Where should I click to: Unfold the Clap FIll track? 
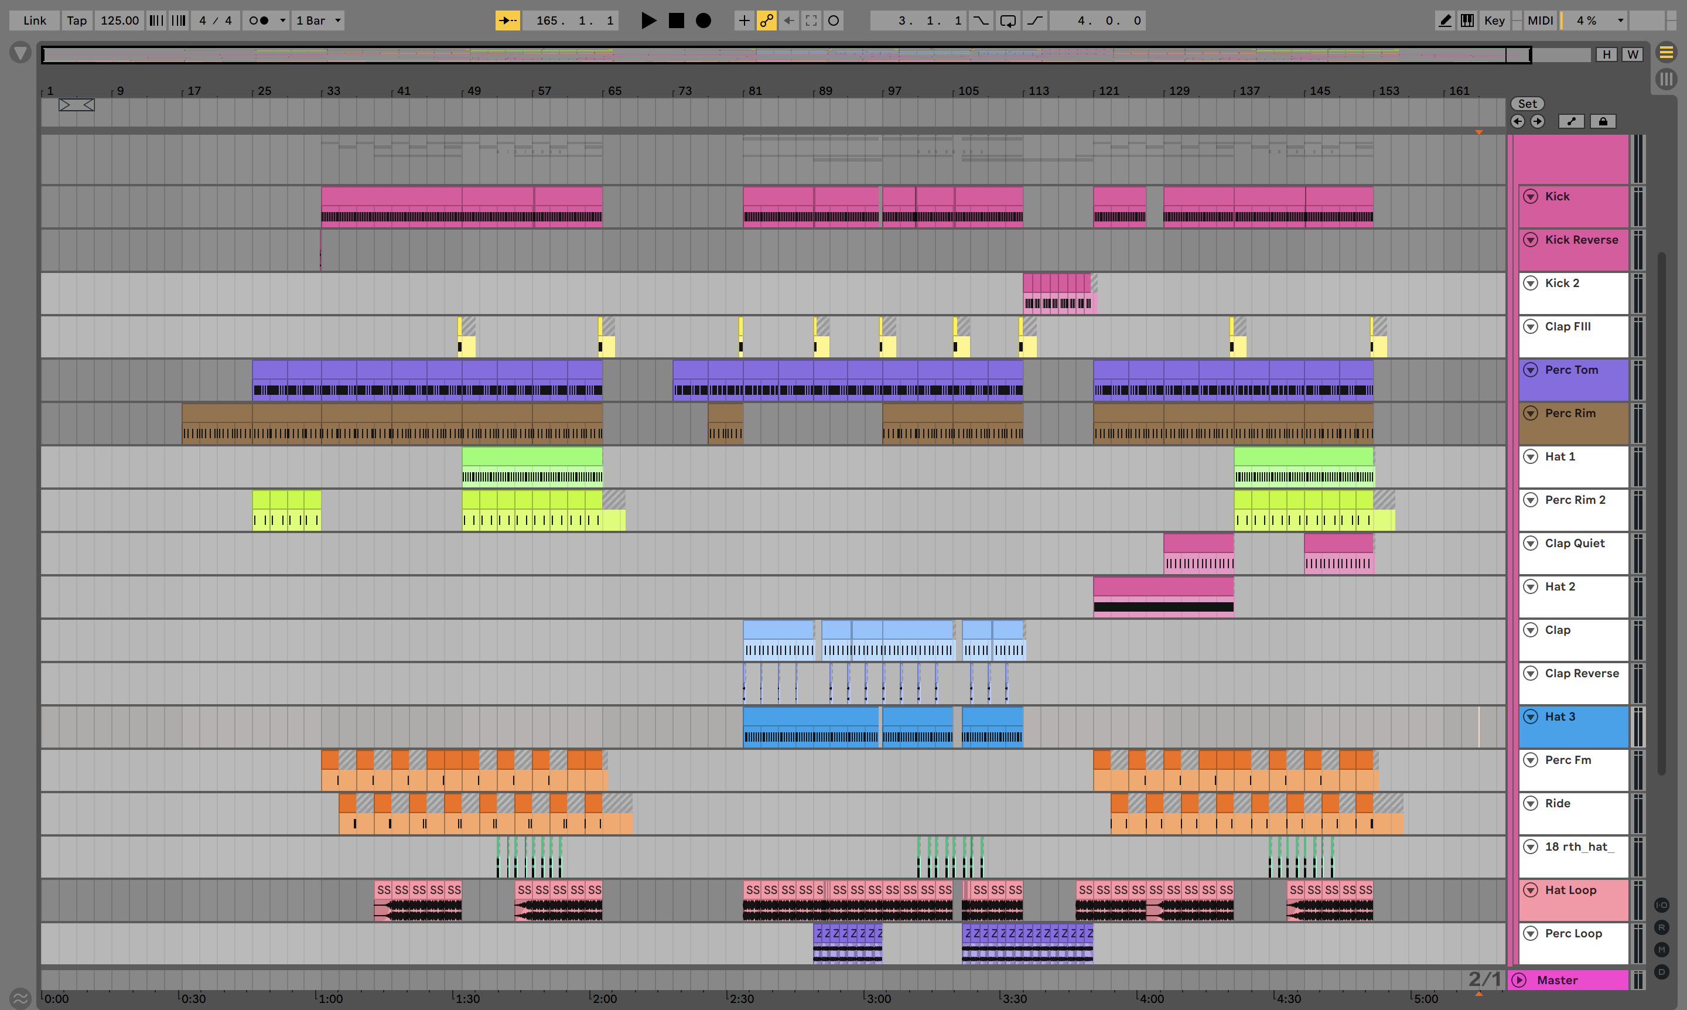(1530, 326)
